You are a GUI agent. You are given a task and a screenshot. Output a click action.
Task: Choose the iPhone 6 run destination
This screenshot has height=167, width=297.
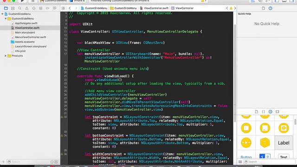77,1
